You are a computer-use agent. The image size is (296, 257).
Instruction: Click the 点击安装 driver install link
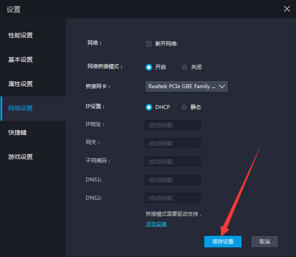[156, 224]
